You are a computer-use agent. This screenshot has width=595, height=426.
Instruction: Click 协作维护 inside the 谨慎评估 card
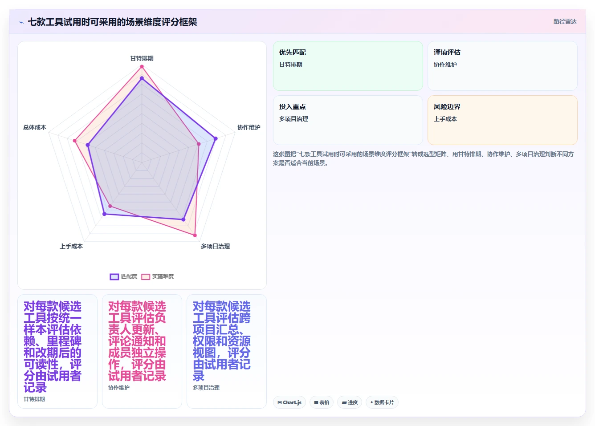pyautogui.click(x=445, y=65)
